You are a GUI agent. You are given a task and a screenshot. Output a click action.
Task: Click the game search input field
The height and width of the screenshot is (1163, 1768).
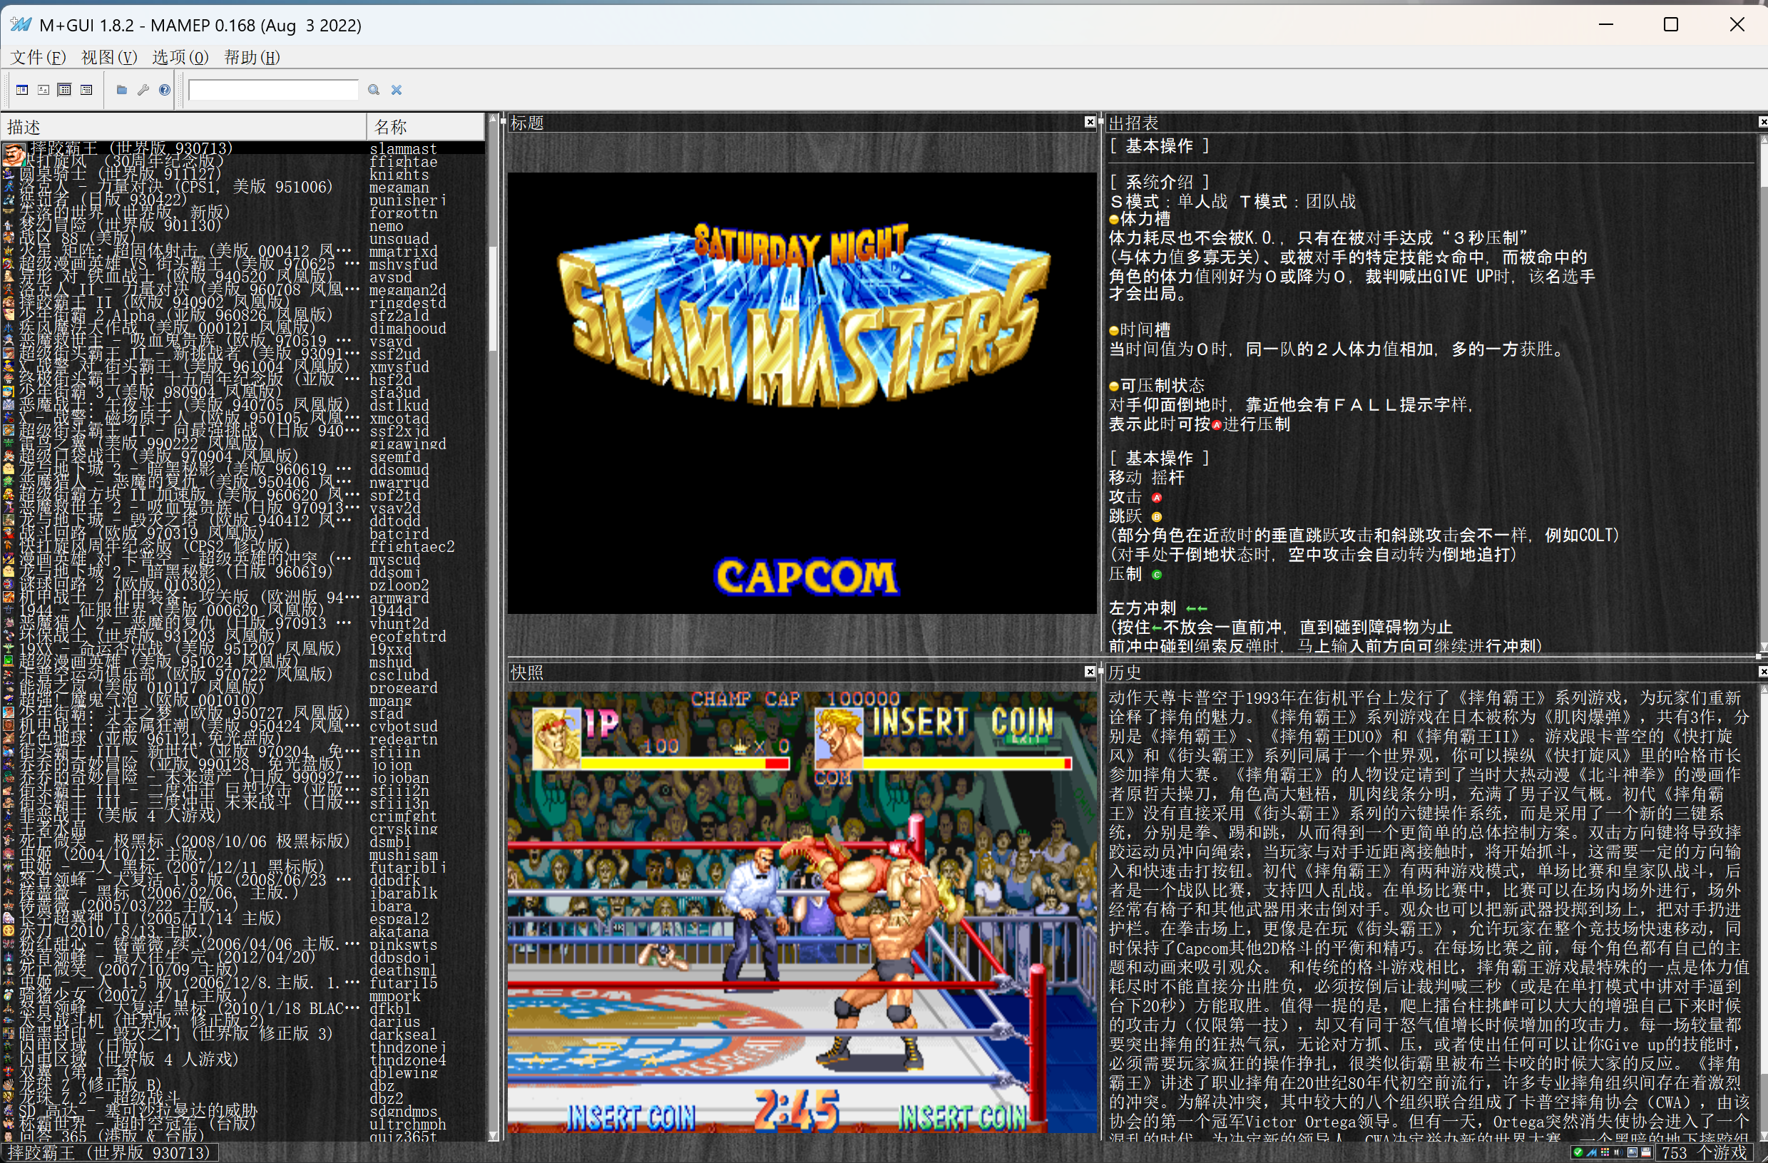coord(272,90)
